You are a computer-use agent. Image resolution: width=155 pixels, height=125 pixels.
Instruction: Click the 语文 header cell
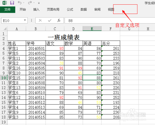click(55, 43)
